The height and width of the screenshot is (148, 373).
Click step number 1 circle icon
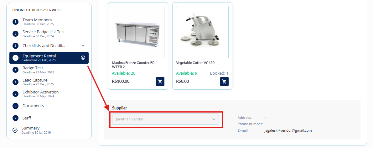click(15, 22)
